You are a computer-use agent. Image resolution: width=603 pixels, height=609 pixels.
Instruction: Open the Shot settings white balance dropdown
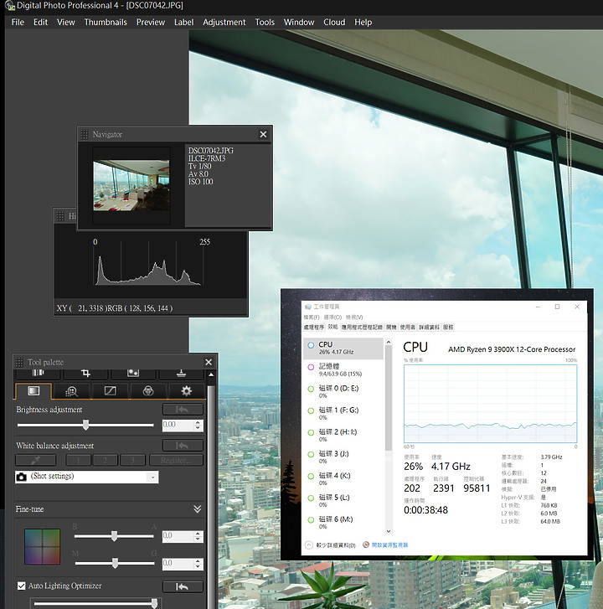point(153,477)
